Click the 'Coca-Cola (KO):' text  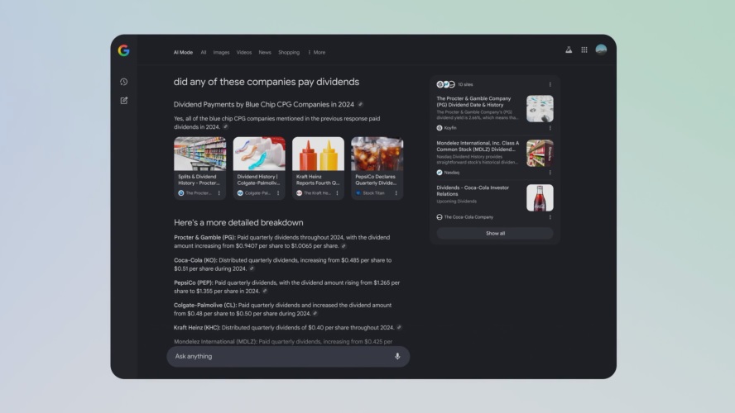195,260
